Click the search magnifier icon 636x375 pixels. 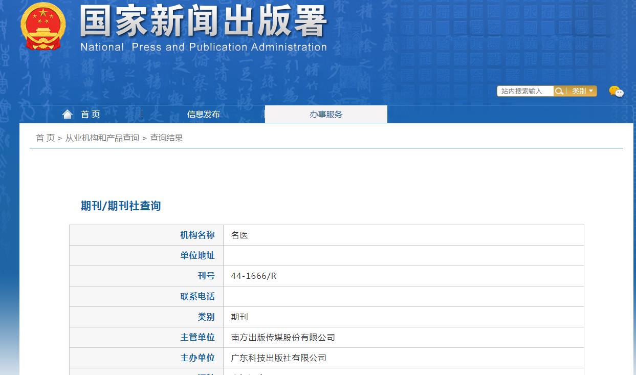(x=559, y=91)
